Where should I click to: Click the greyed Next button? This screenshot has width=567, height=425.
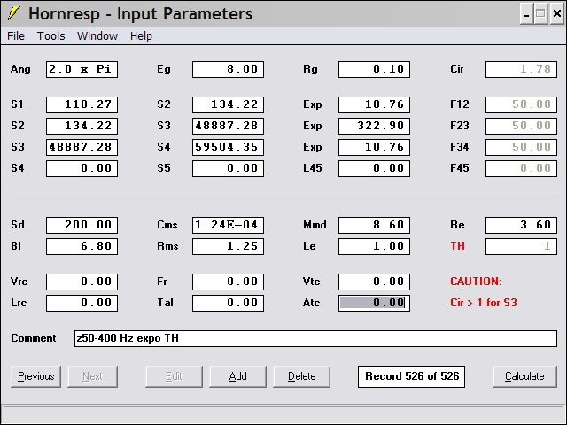click(x=92, y=376)
